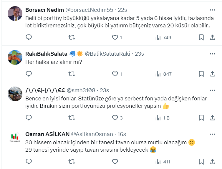Like Borsacı Nedim's tweet
Viewport: 222px width, 169px height.
[x=115, y=37]
